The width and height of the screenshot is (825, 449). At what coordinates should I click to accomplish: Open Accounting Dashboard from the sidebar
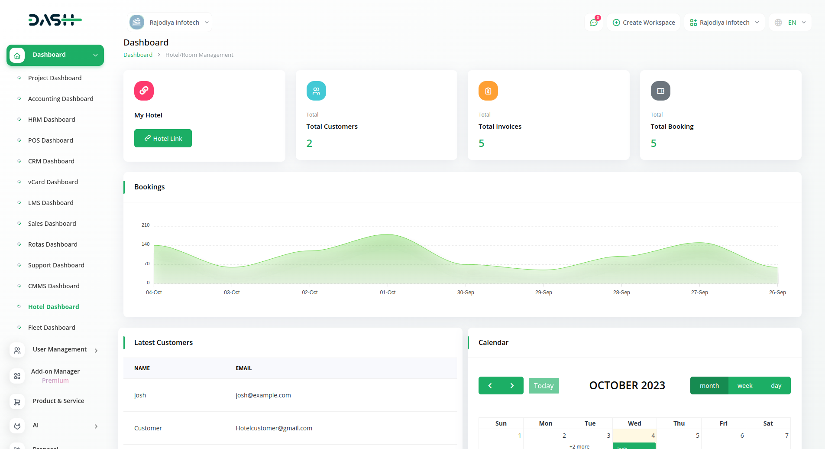point(61,99)
